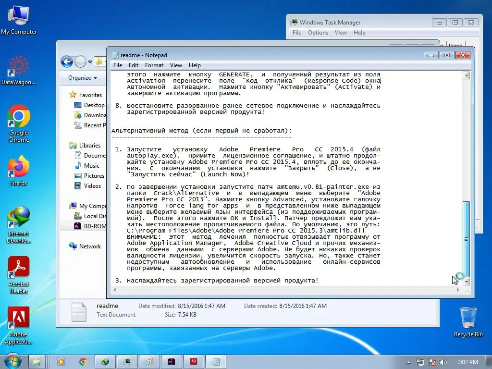Open My Computer desktop icon
The image size is (492, 369).
pos(19,19)
